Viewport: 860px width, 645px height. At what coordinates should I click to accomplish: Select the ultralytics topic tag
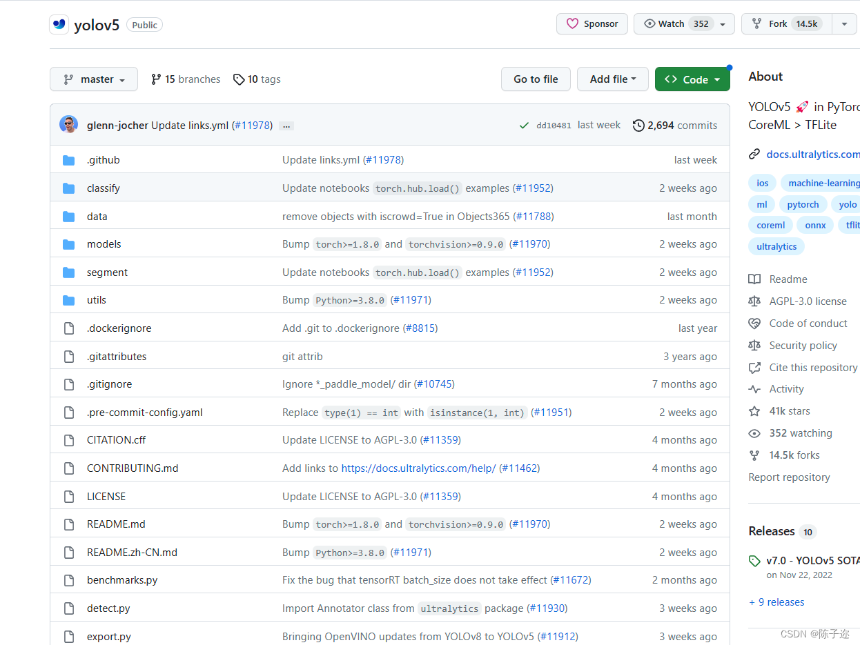[776, 246]
